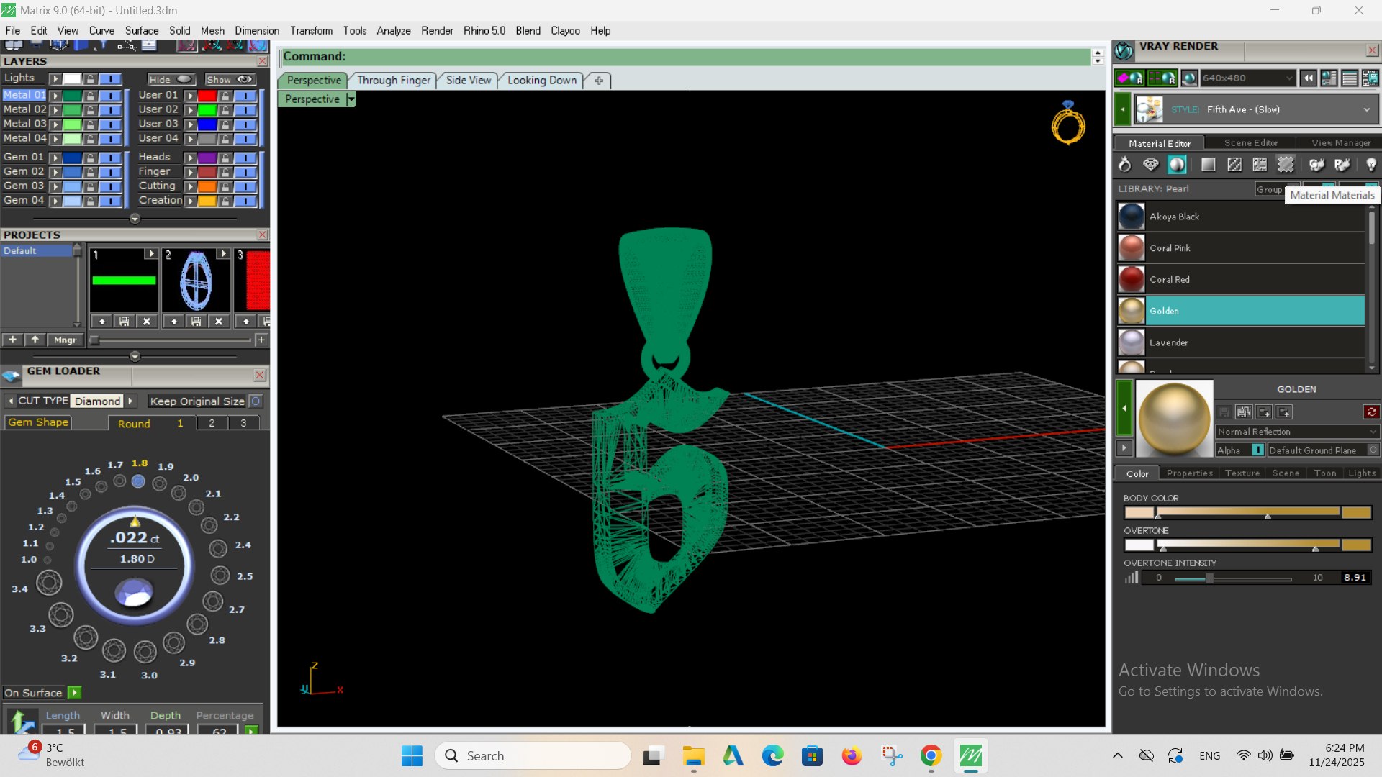Toggle the Default Ground Plane option
Viewport: 1382px width, 777px height.
1373,450
